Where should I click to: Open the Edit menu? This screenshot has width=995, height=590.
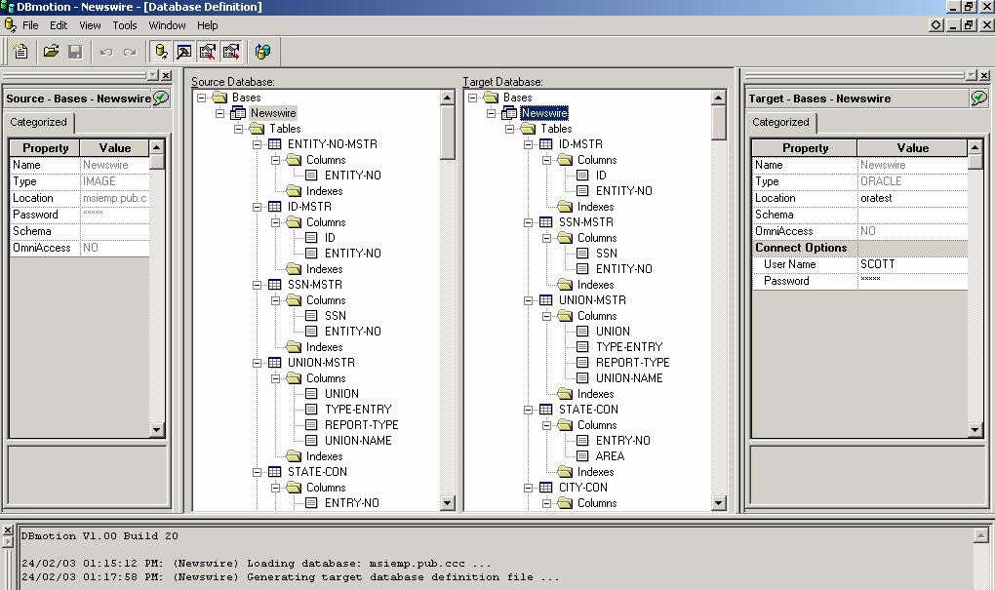(x=59, y=25)
